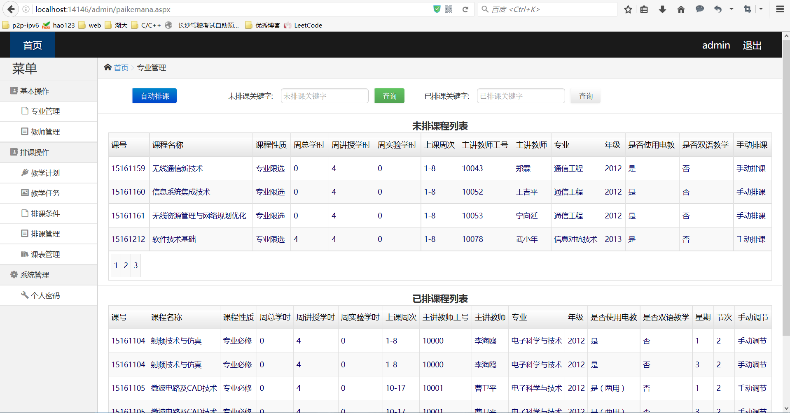Open 教师管理 in the sidebar
The image size is (790, 413).
[49, 132]
